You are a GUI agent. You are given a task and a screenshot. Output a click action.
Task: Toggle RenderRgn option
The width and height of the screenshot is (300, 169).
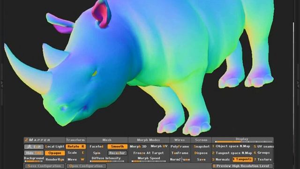55,160
